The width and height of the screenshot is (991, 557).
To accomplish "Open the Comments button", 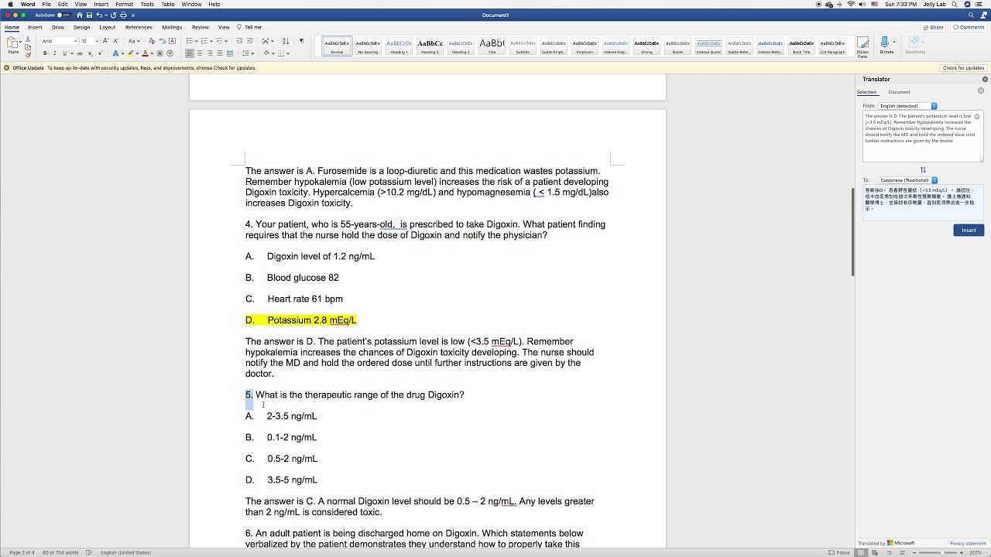I will (x=969, y=27).
